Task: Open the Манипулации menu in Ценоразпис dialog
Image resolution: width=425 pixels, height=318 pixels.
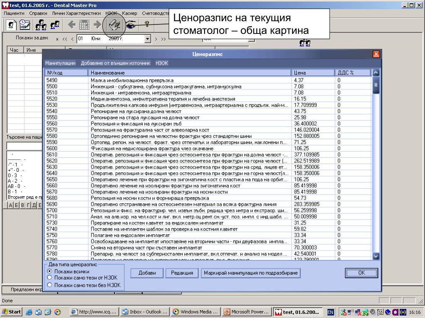Action: tap(60, 63)
